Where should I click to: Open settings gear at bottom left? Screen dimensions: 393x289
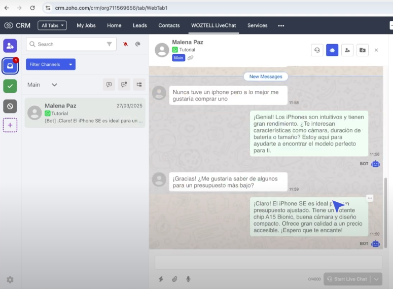point(10,279)
